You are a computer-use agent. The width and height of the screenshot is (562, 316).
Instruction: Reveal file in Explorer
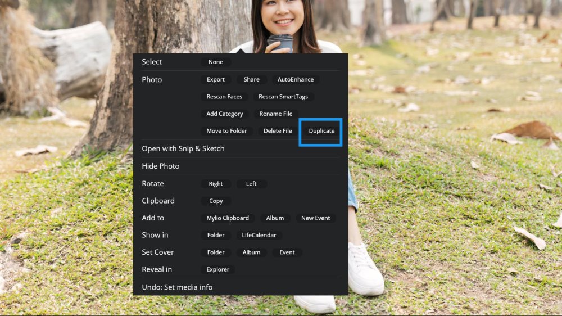pyautogui.click(x=217, y=270)
